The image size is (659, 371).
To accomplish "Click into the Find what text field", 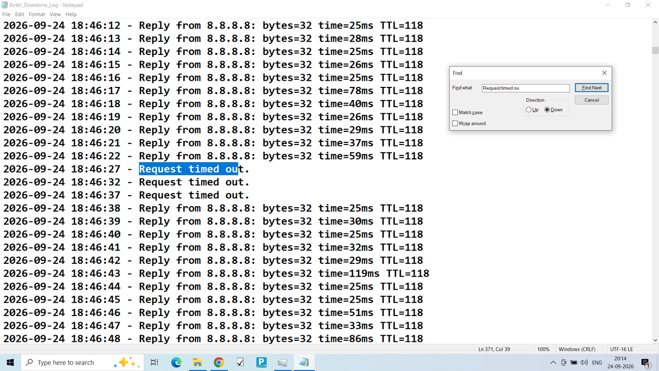I will pyautogui.click(x=526, y=88).
